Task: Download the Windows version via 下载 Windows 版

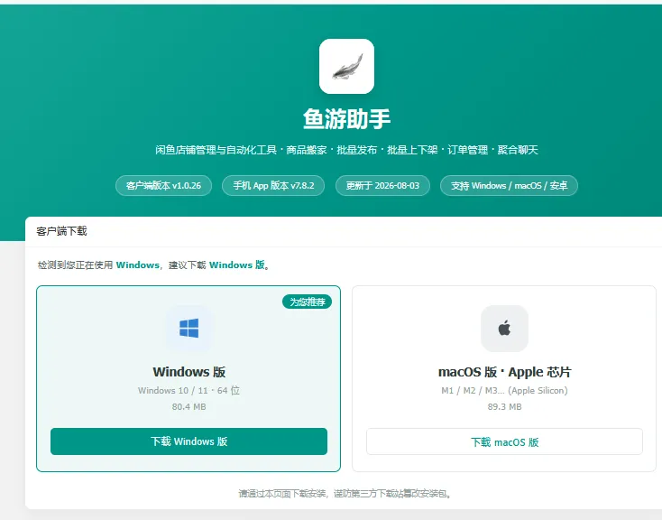Action: point(188,441)
